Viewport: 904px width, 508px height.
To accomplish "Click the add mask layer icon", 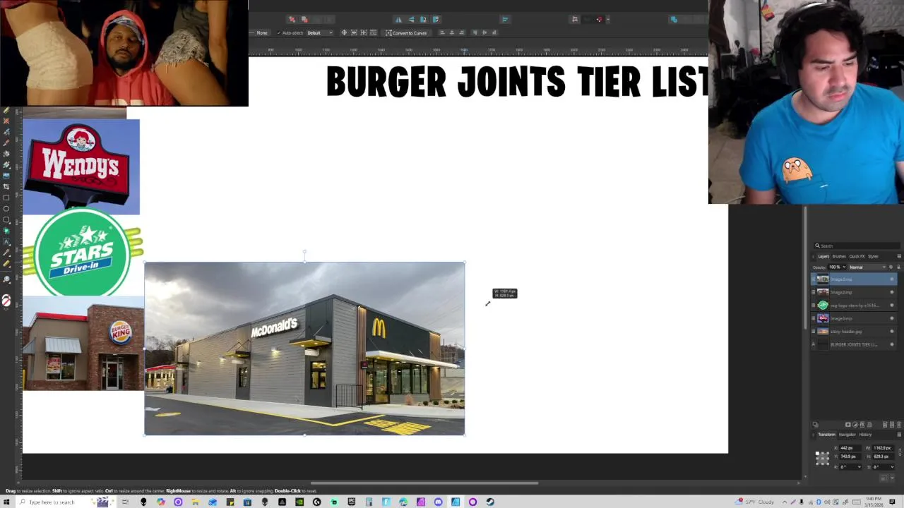I will tap(847, 424).
